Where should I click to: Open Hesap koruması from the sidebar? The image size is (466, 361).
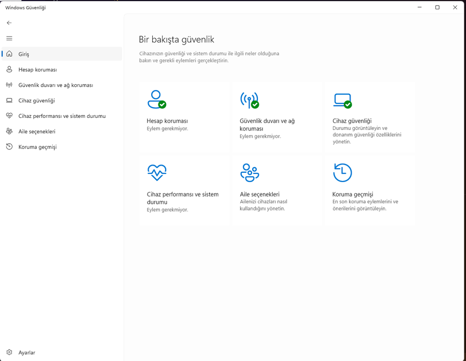click(62, 69)
